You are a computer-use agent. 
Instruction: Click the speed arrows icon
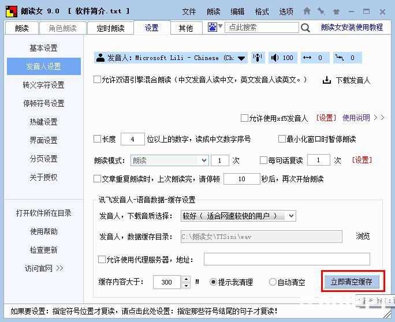pyautogui.click(x=307, y=58)
